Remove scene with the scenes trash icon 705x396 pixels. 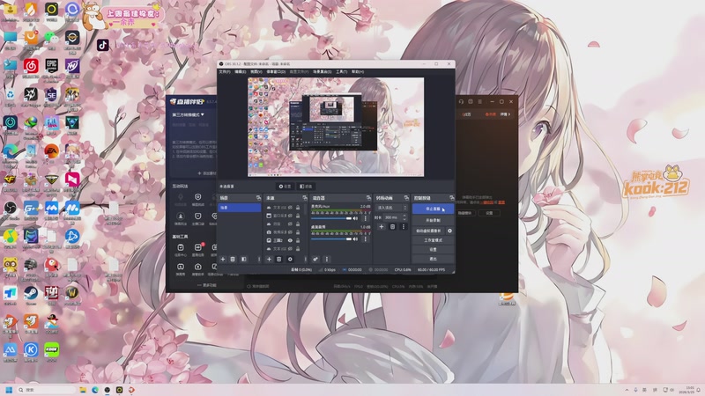(233, 259)
